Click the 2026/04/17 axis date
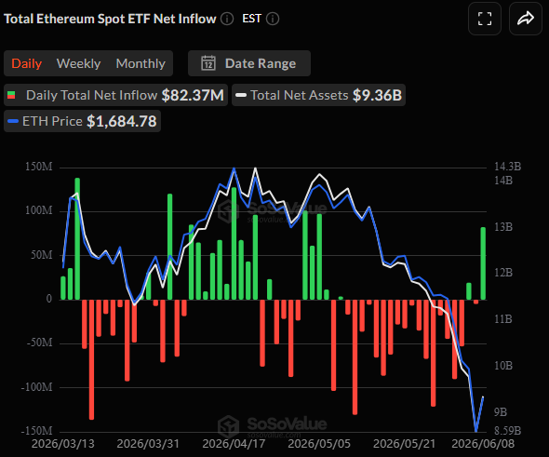549x457 pixels. 234,444
